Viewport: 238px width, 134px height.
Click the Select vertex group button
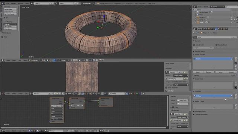pos(221,72)
